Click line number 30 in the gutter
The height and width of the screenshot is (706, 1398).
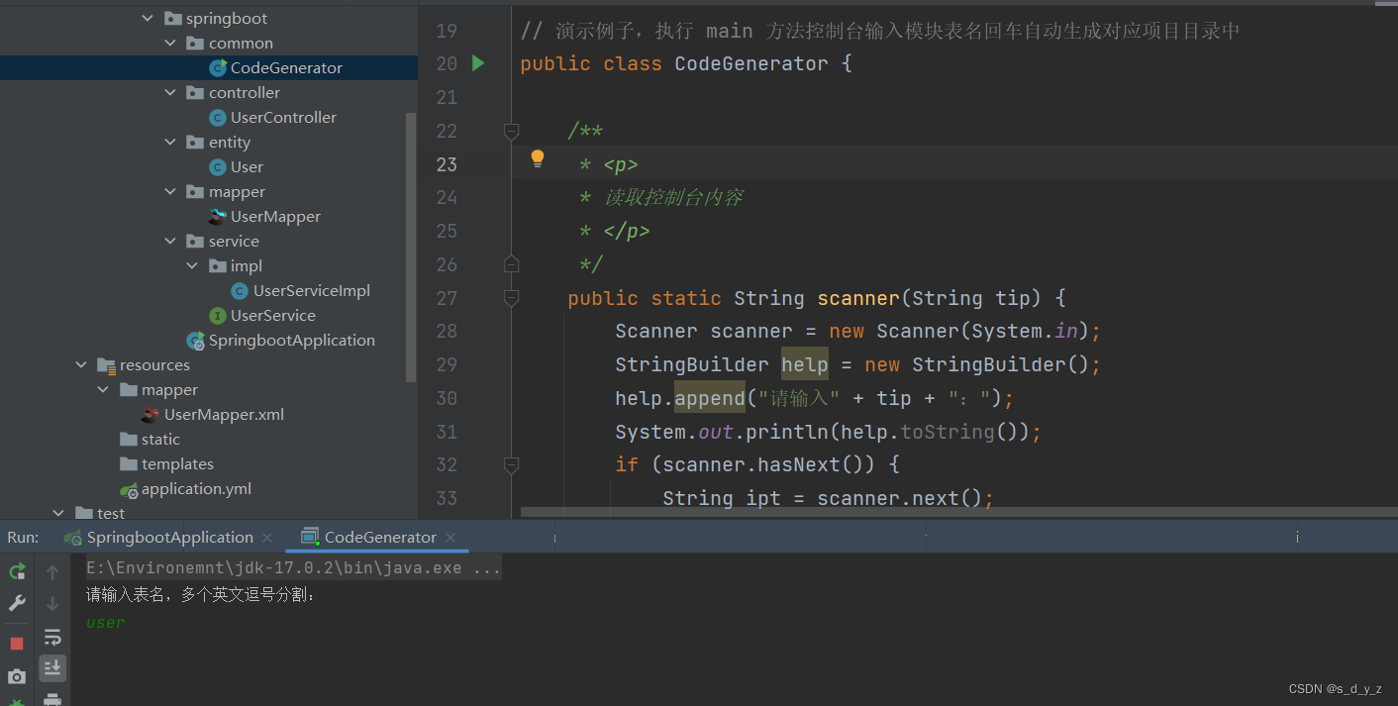click(447, 398)
